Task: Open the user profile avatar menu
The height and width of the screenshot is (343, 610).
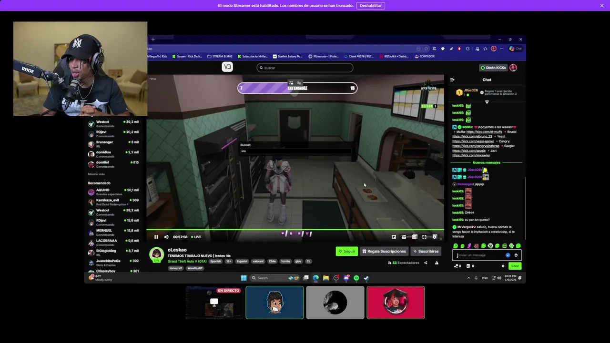Action: point(513,68)
